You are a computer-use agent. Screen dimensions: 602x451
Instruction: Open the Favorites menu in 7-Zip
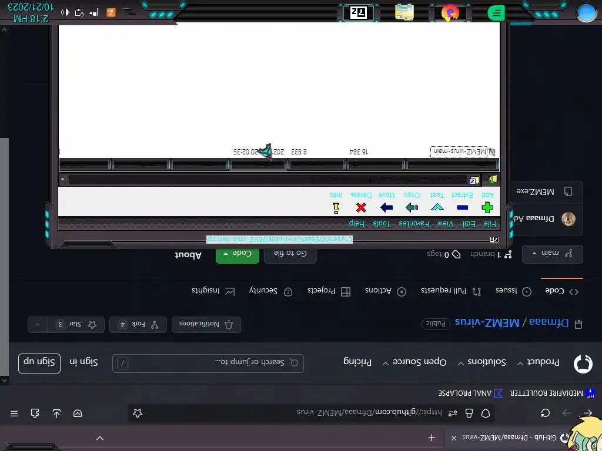click(414, 224)
